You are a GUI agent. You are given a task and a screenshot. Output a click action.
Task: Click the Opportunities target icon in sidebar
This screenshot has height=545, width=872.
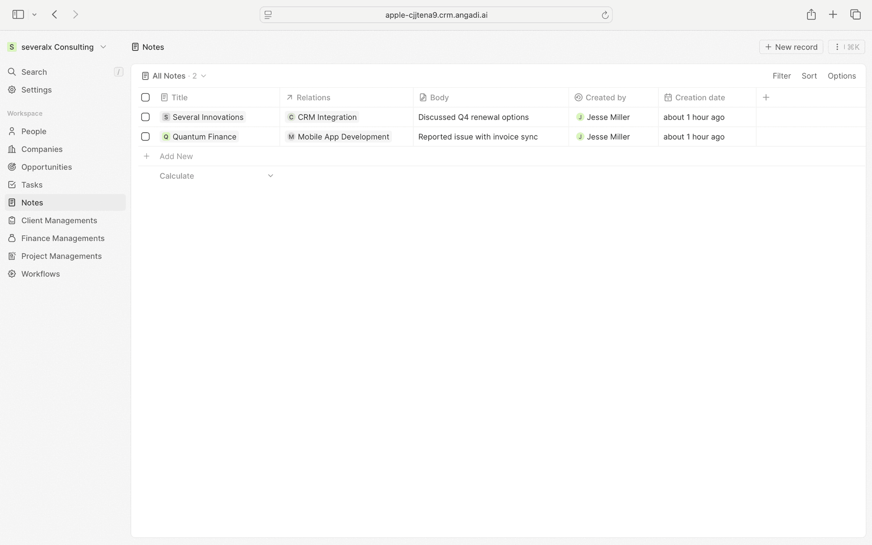[12, 167]
